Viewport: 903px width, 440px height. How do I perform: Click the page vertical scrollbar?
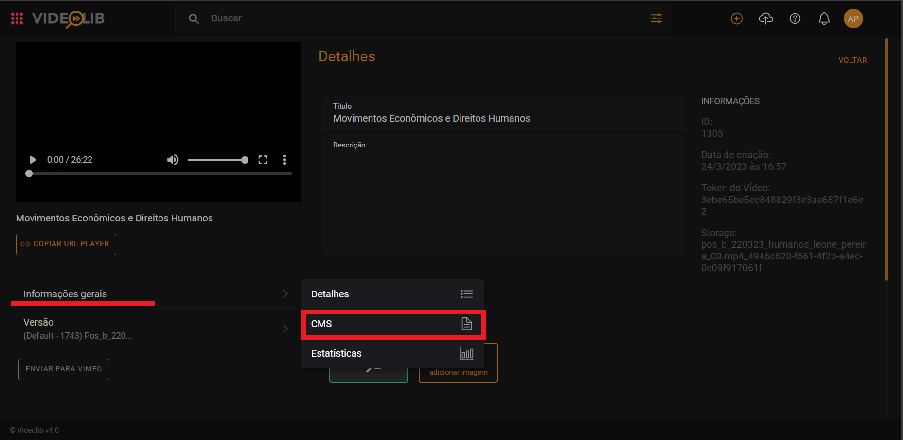(887, 160)
